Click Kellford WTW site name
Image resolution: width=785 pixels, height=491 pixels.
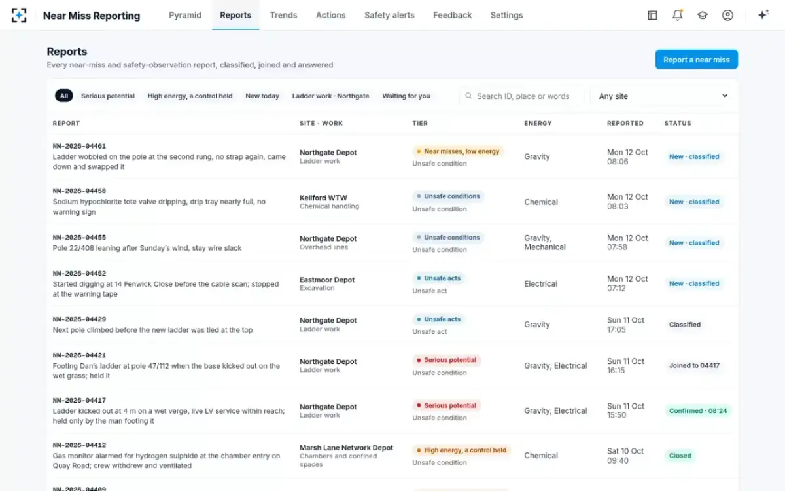tap(323, 198)
